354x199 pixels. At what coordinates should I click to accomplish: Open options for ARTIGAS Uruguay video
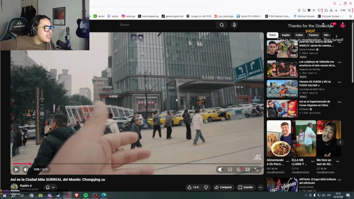tap(339, 180)
